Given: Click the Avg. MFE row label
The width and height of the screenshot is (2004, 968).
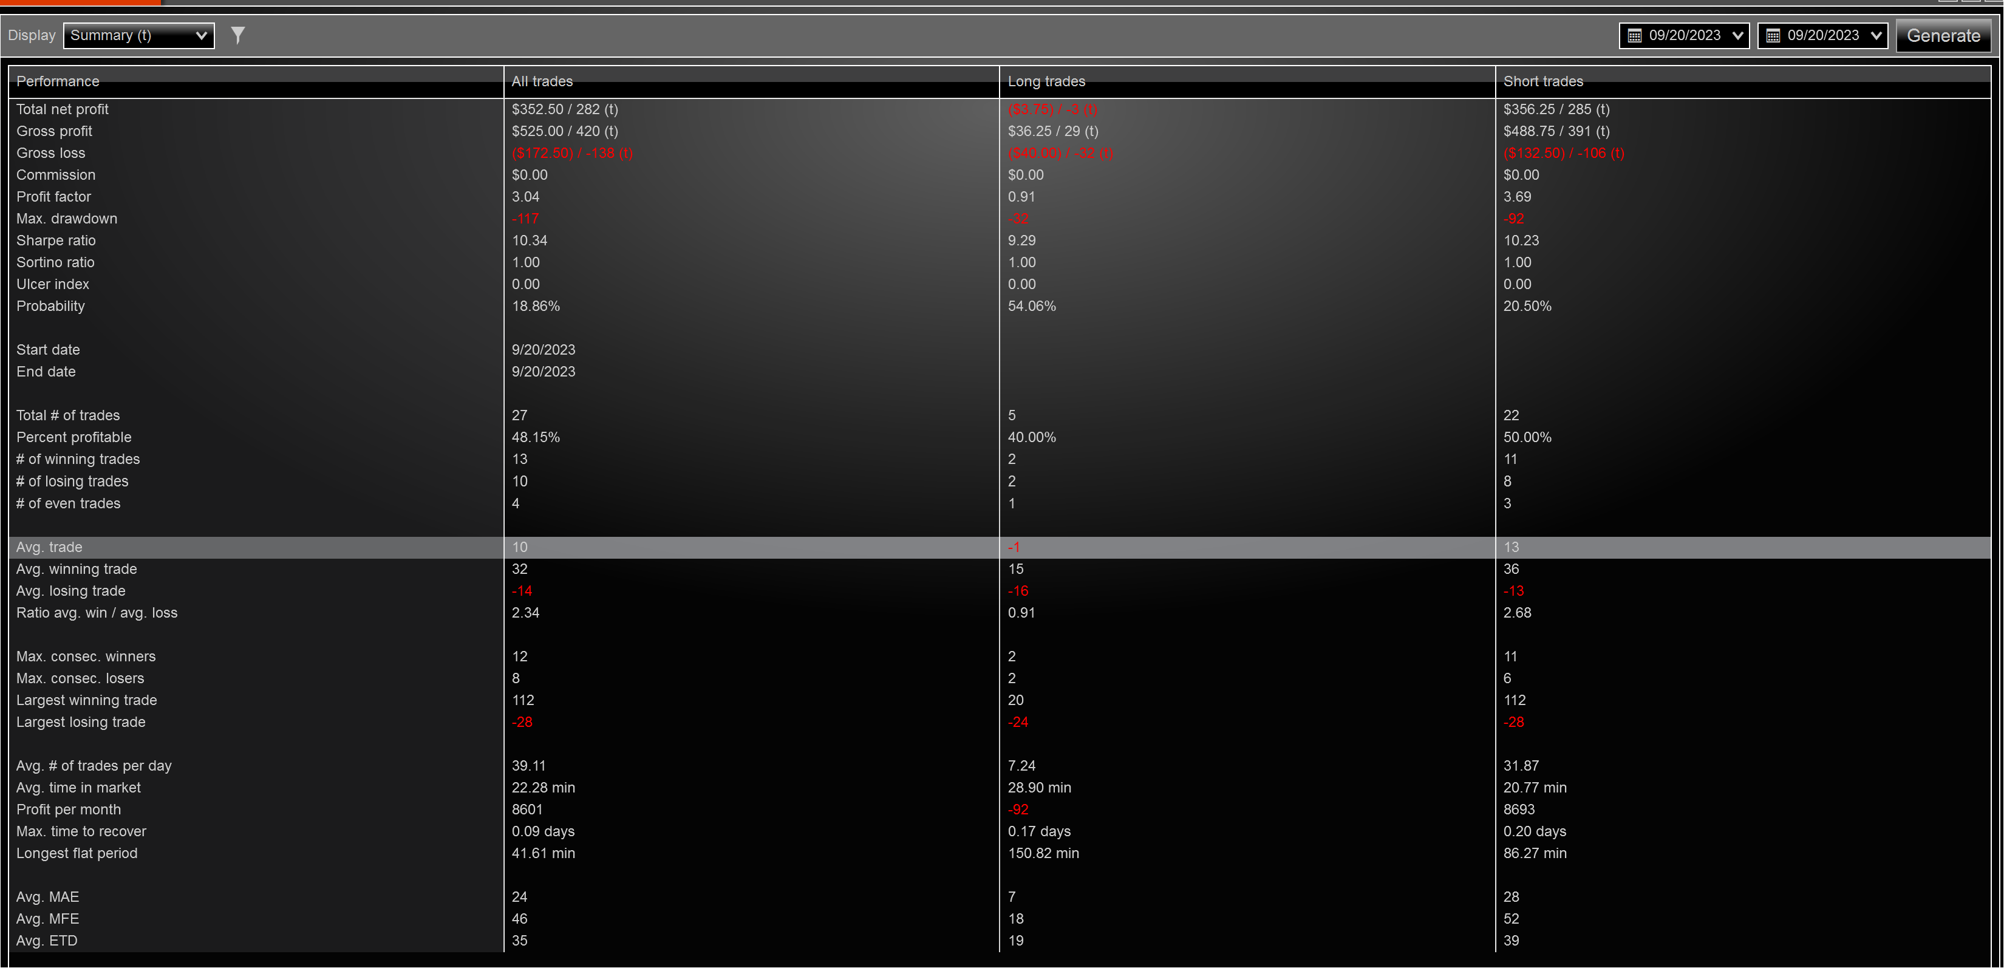Looking at the screenshot, I should point(47,919).
